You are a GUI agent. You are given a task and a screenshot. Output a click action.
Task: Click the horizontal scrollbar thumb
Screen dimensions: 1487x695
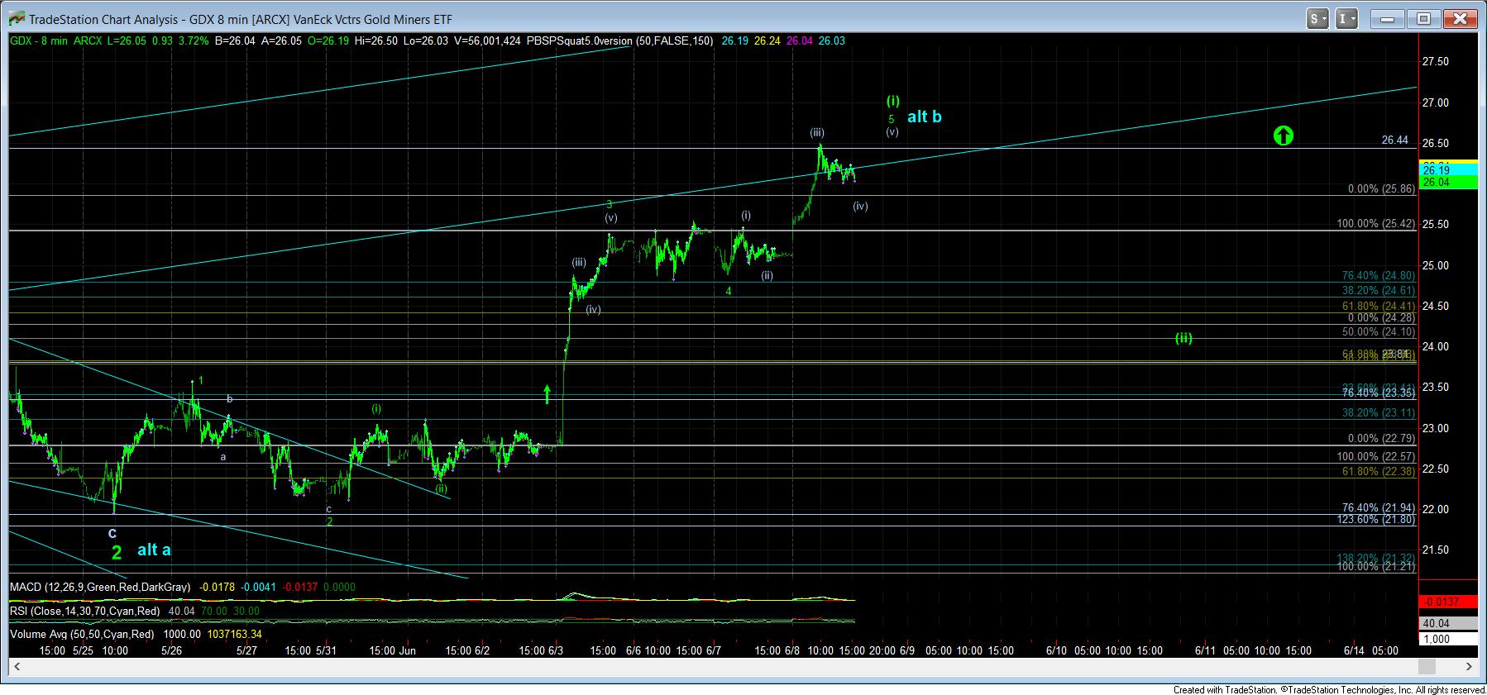coord(1426,666)
